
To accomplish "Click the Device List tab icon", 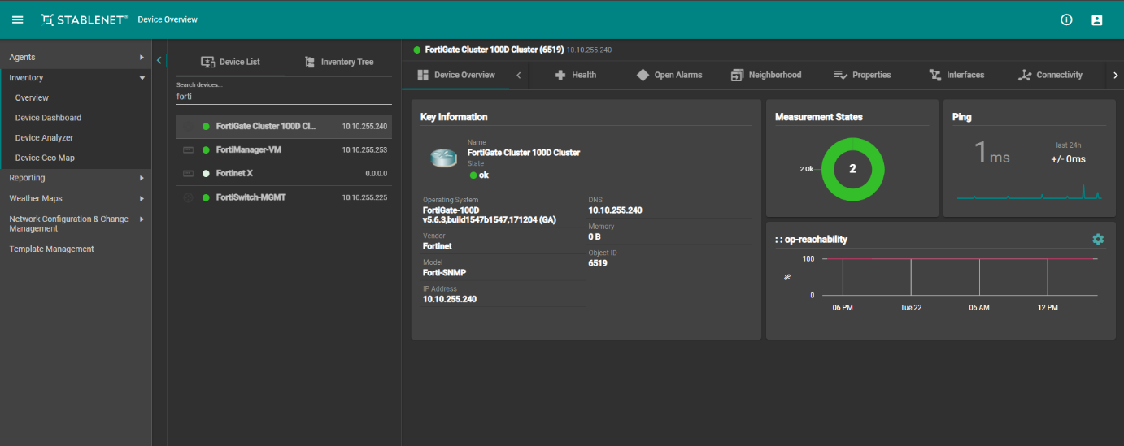I will click(207, 62).
